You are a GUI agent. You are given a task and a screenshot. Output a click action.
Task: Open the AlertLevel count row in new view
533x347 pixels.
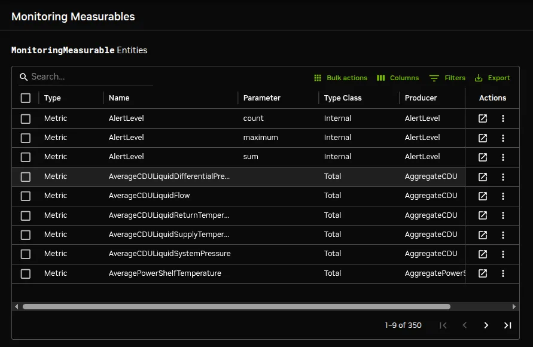(x=483, y=118)
